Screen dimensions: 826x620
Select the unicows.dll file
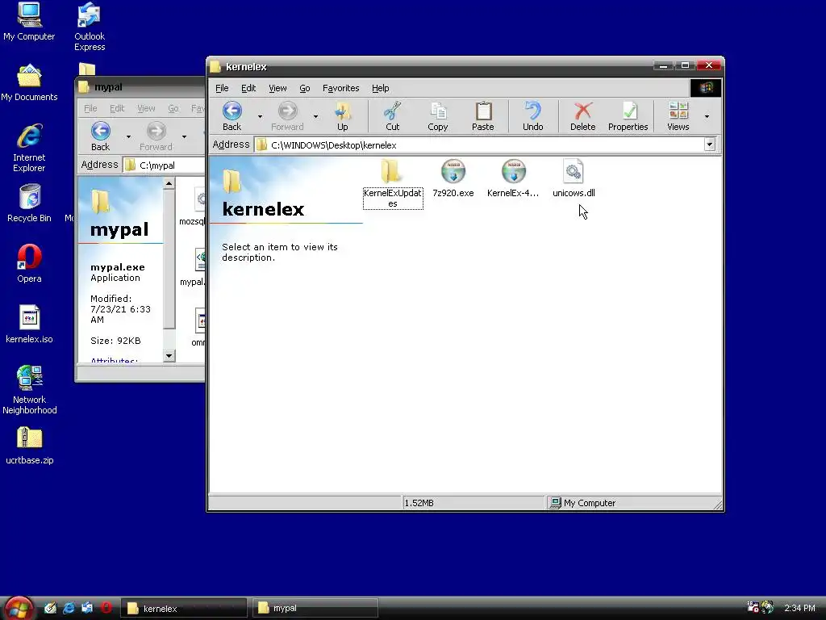tap(574, 178)
